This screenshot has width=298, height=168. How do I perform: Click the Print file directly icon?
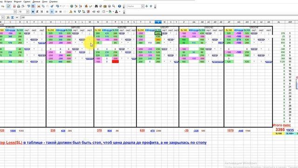pyautogui.click(x=19, y=6)
